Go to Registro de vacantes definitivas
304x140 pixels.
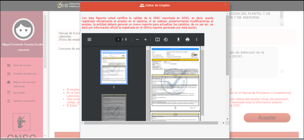[25, 82]
